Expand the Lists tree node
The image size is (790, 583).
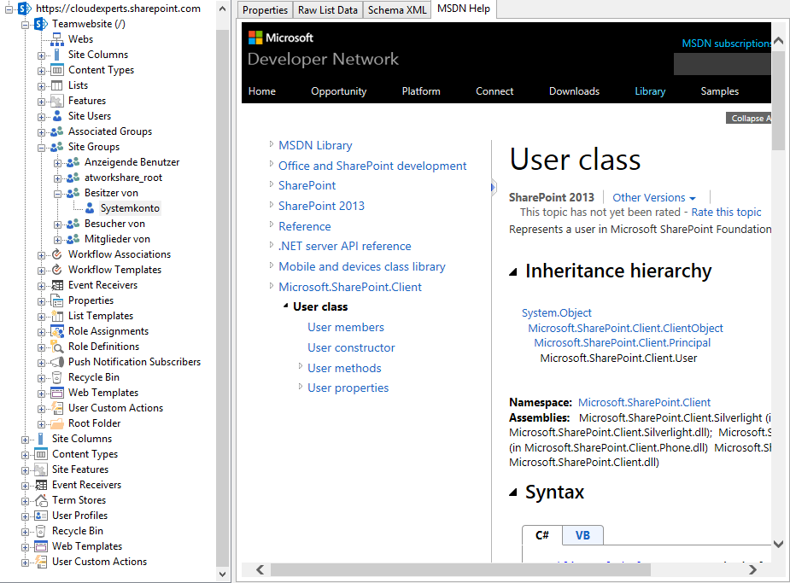coord(42,85)
